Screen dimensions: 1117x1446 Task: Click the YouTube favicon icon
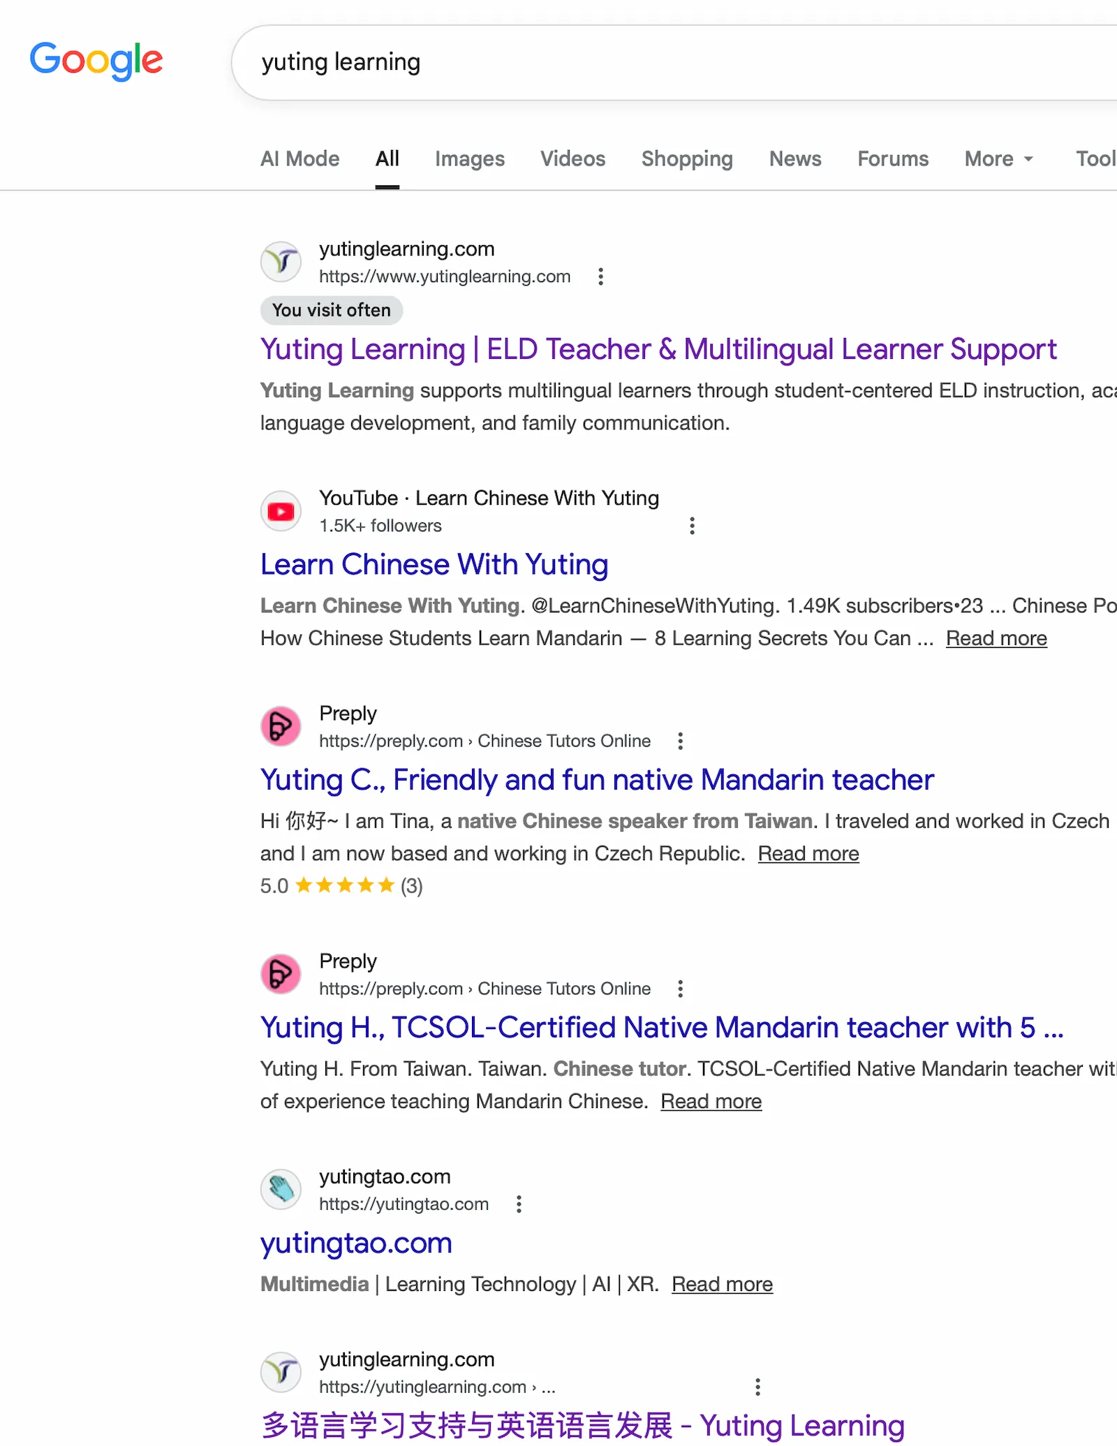coord(281,512)
